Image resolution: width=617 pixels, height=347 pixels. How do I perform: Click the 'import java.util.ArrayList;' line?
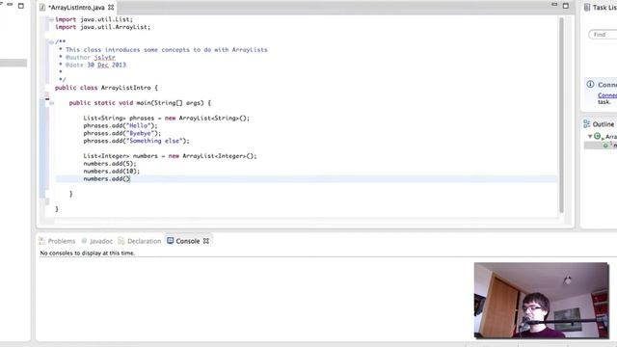click(103, 27)
